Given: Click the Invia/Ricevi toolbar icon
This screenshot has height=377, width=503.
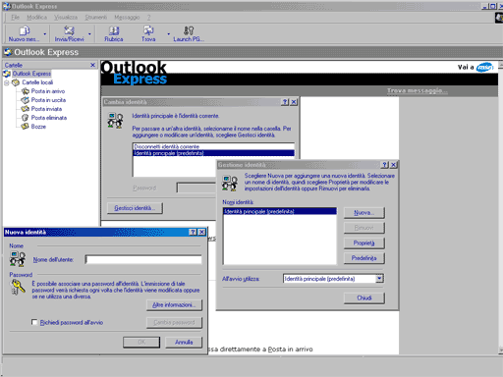Looking at the screenshot, I should pyautogui.click(x=69, y=30).
